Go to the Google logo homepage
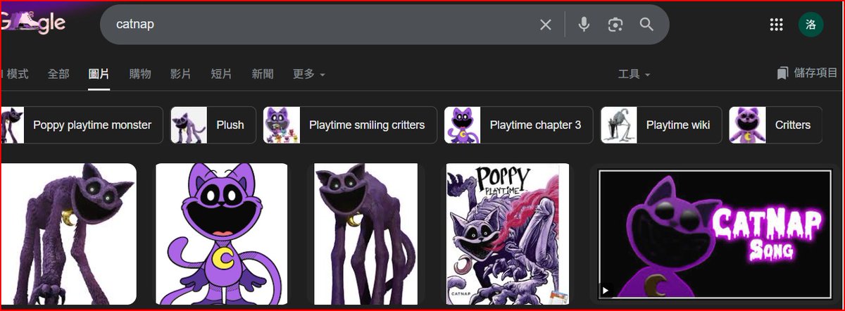The image size is (845, 311). (x=33, y=23)
